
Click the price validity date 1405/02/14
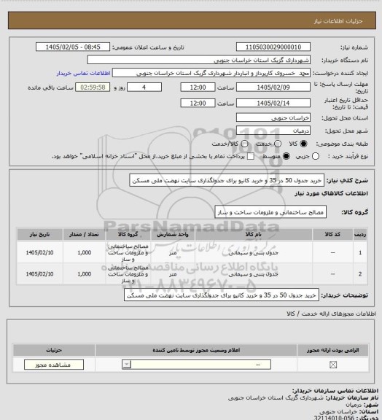click(x=273, y=103)
